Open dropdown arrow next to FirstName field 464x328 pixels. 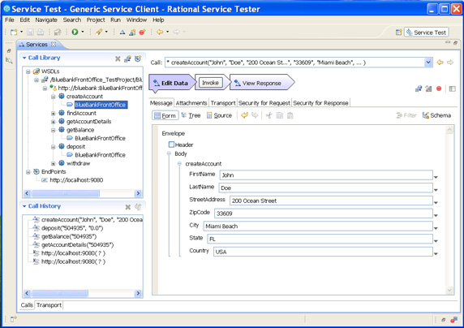click(x=436, y=177)
